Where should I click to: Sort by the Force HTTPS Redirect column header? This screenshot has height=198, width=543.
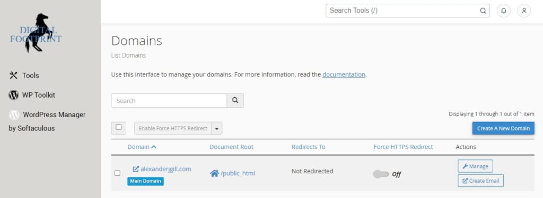403,147
